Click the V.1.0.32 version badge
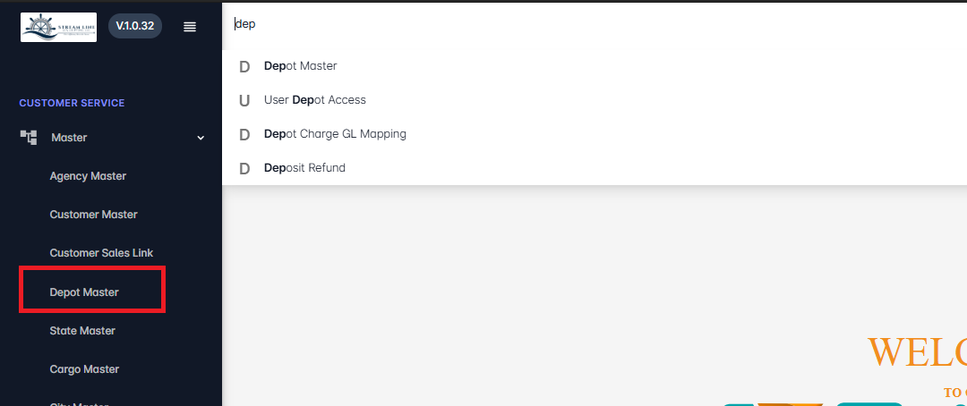Viewport: 967px width, 406px height. click(135, 26)
